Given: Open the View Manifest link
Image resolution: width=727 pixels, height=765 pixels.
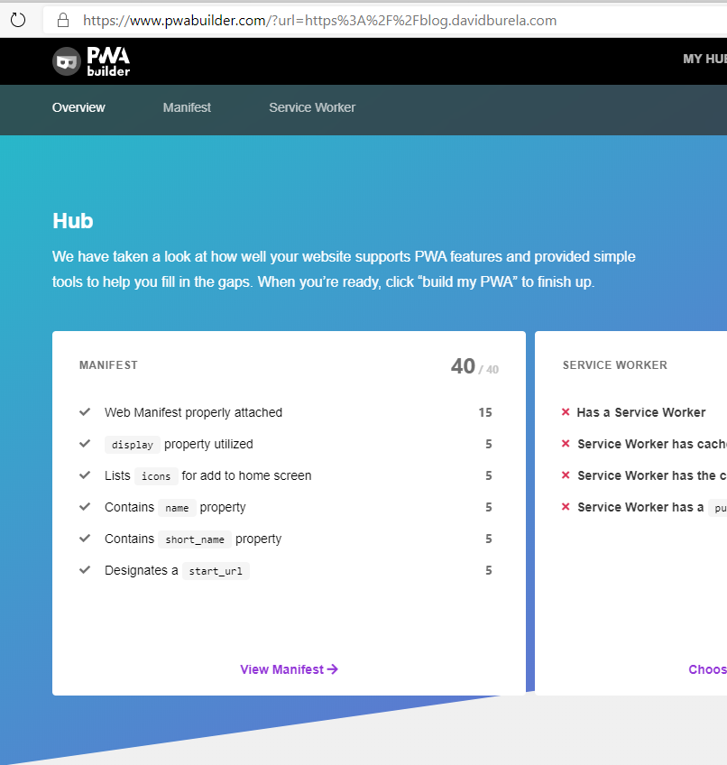Looking at the screenshot, I should pos(289,669).
